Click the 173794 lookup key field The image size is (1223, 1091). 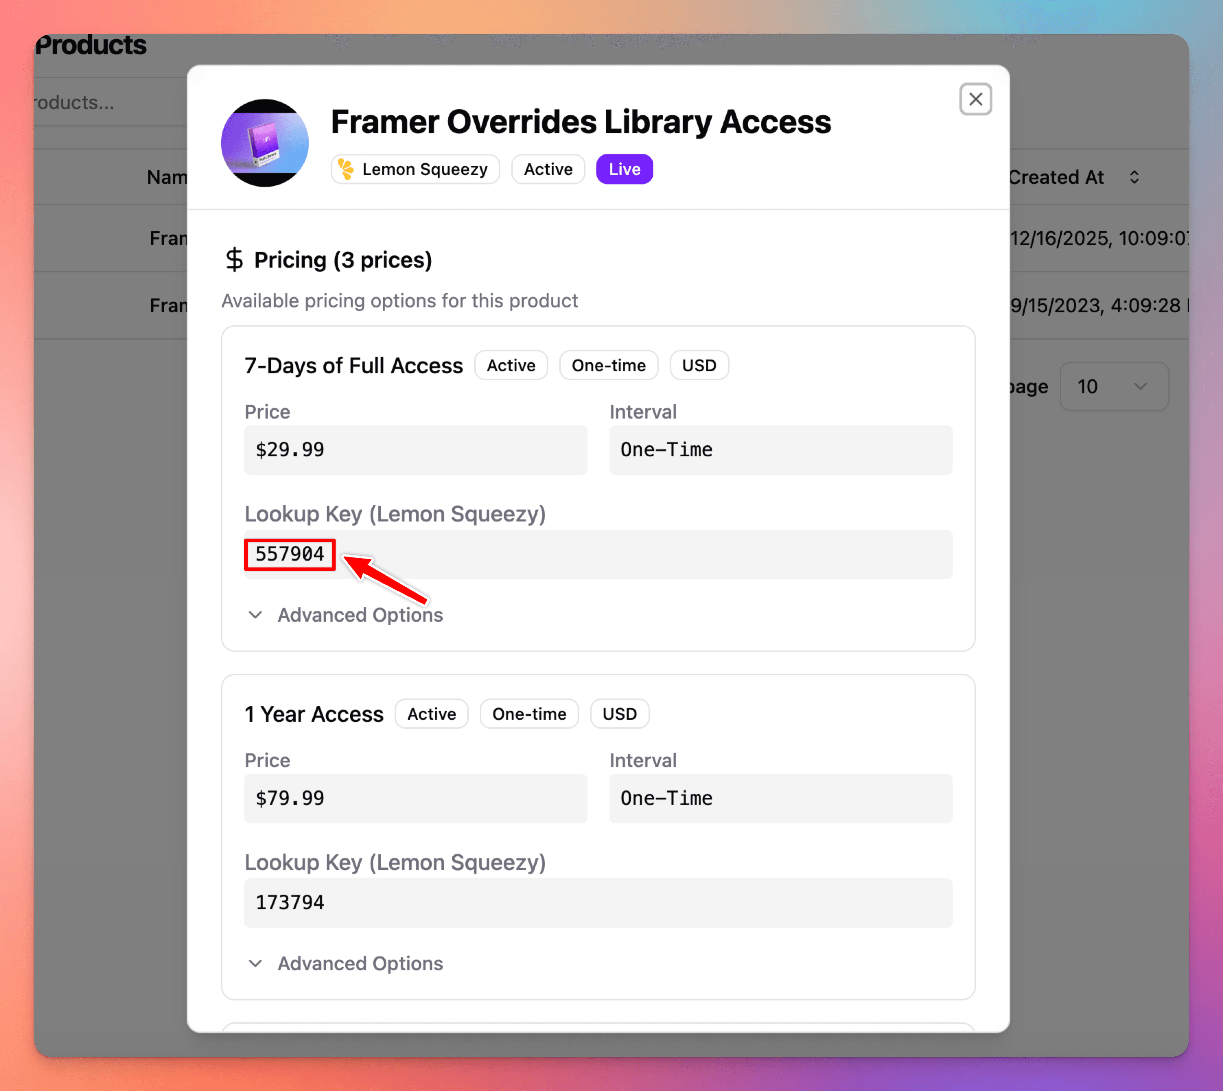(598, 903)
